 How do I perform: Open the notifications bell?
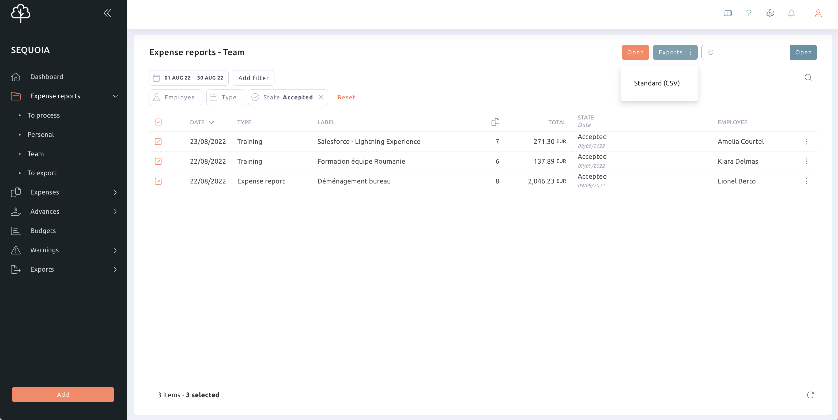[x=791, y=13]
